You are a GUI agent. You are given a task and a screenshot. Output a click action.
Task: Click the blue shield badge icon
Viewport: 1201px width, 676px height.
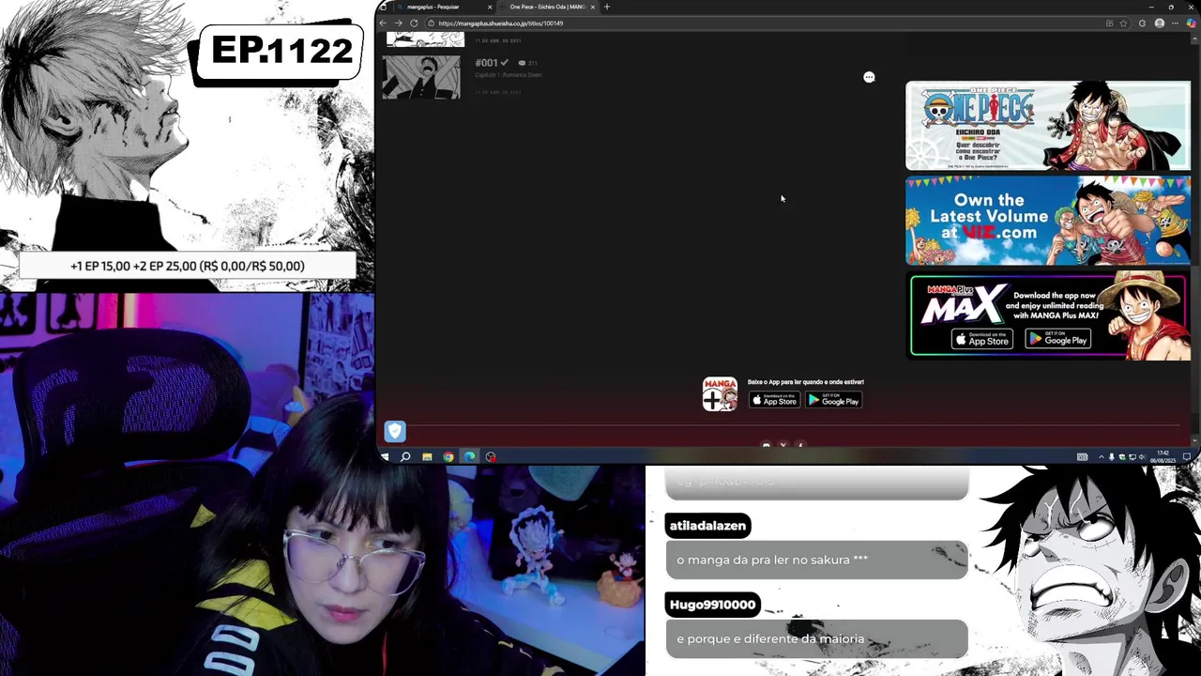click(395, 431)
